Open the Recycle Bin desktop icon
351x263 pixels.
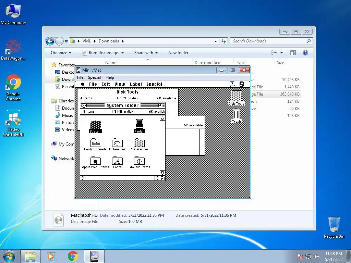point(334,227)
